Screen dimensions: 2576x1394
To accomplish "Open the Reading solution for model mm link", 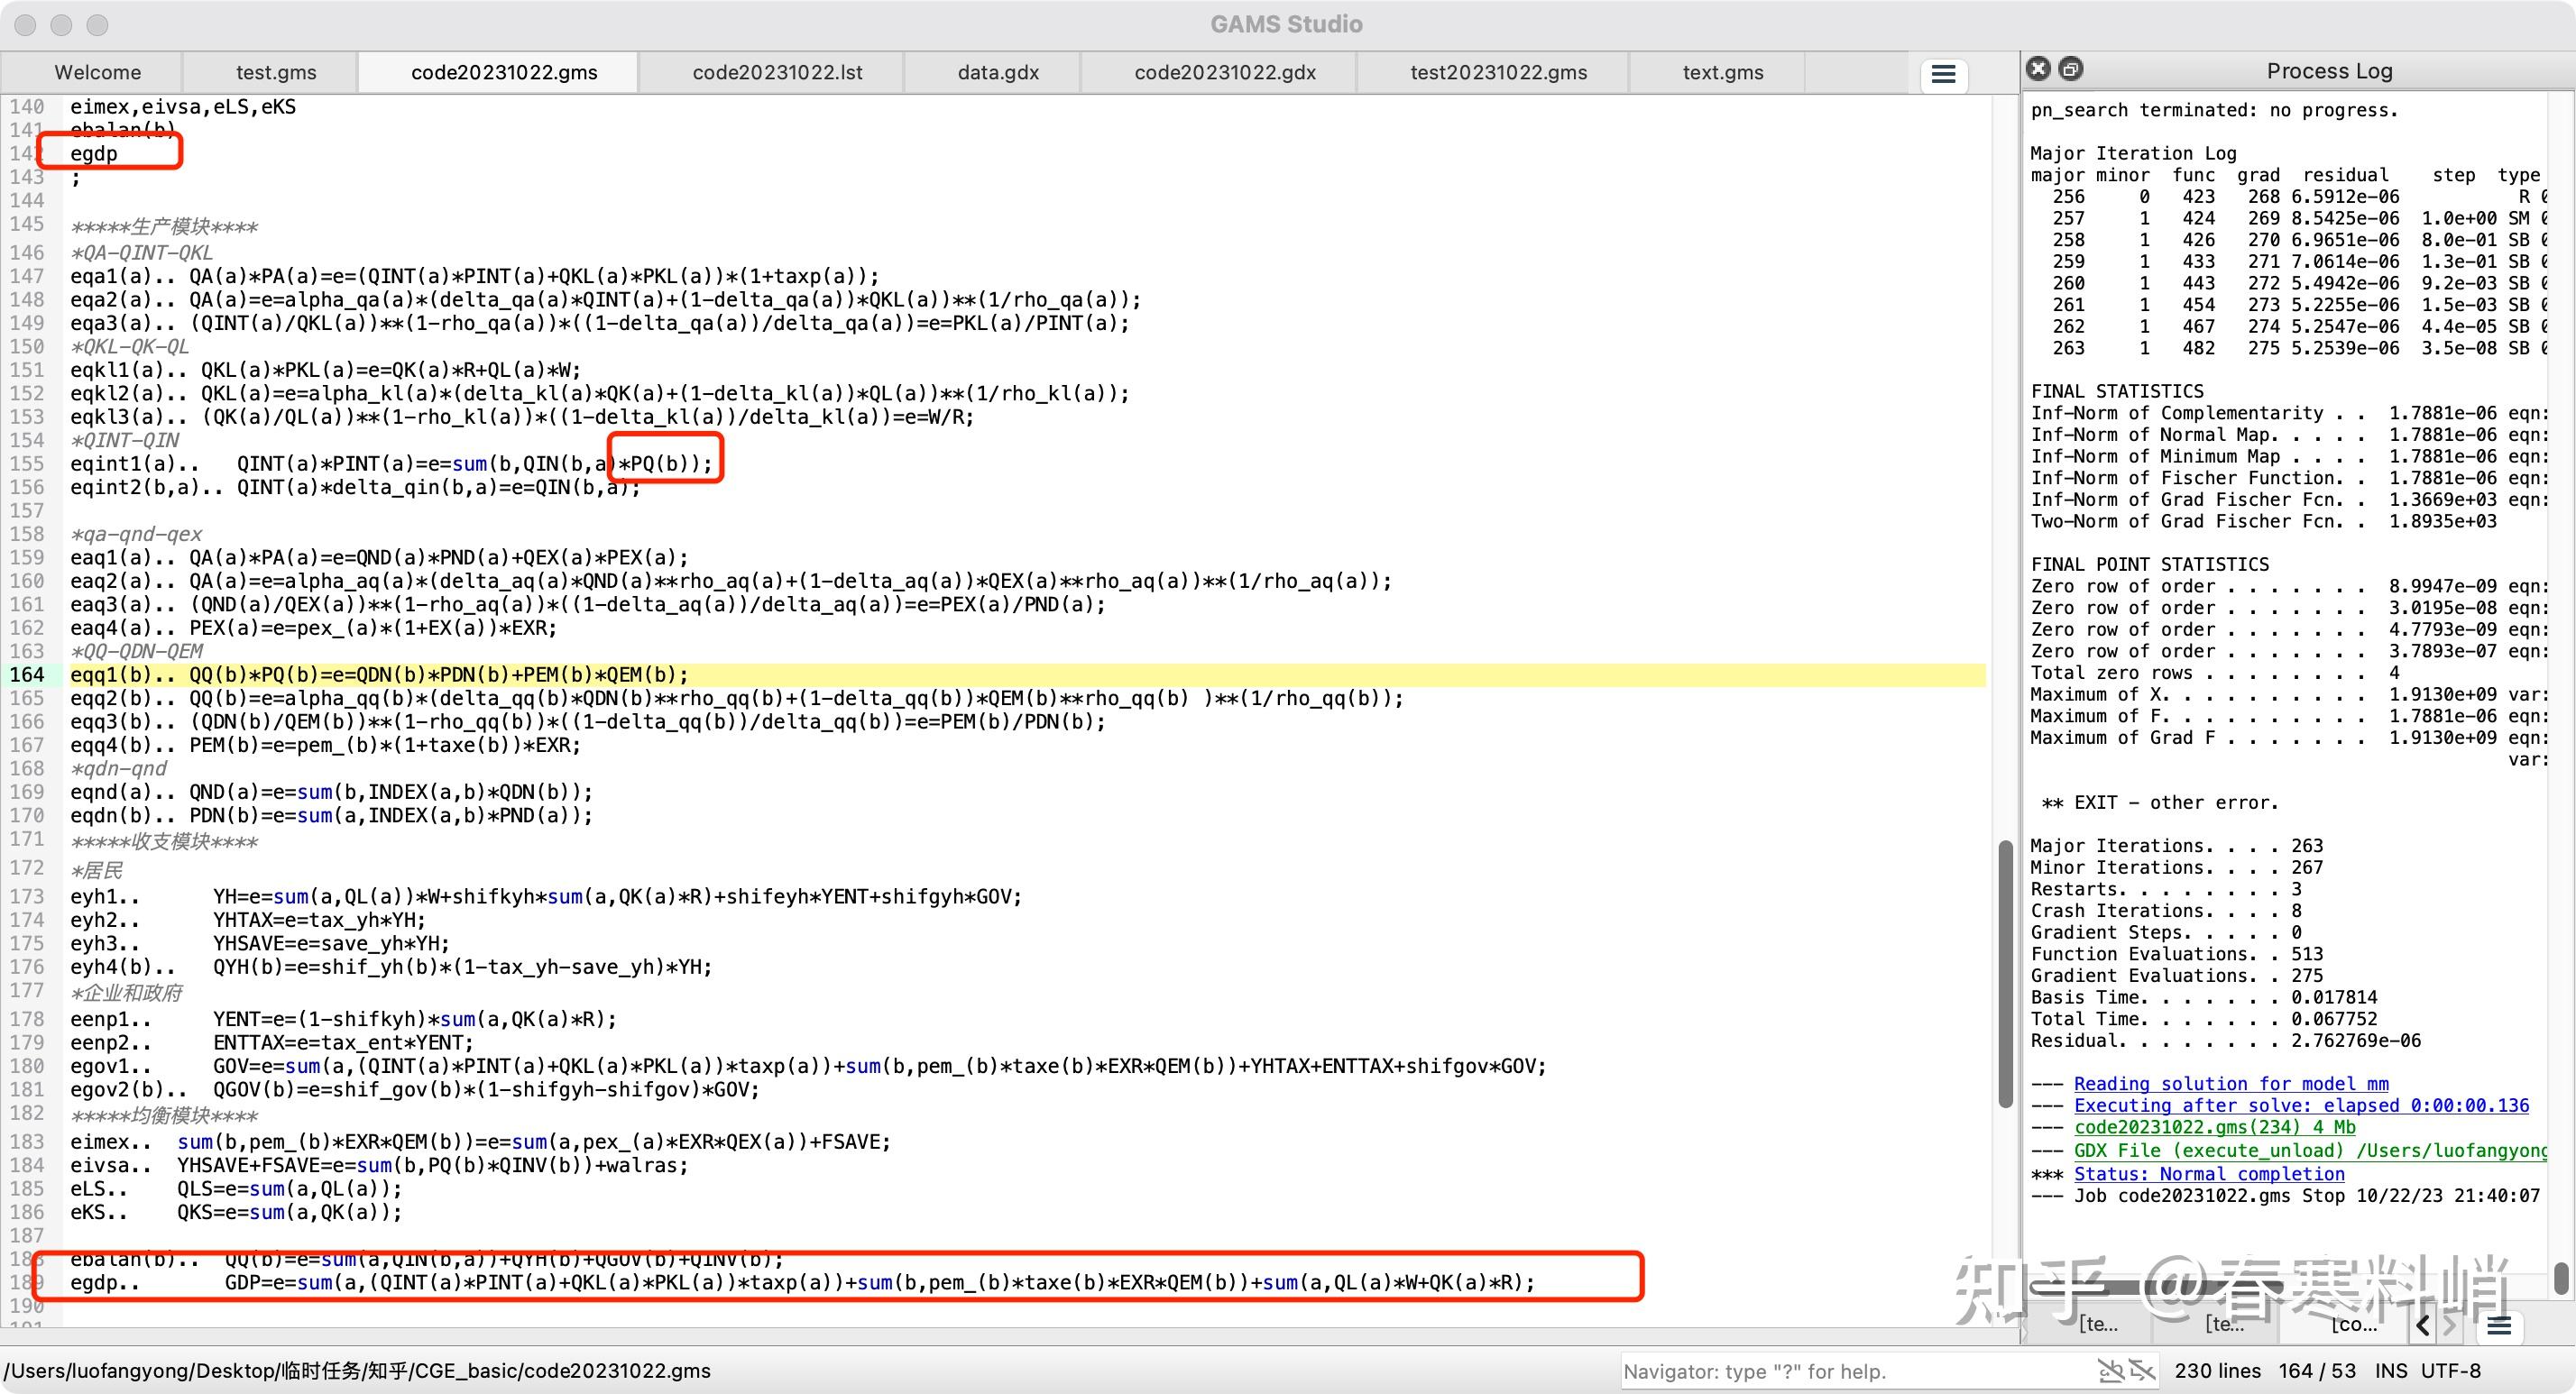I will coord(2230,1084).
